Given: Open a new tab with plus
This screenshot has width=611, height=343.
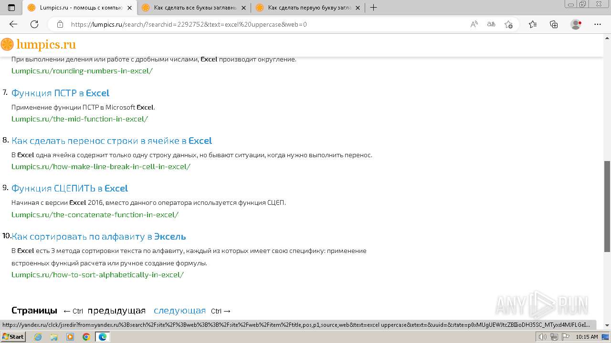Looking at the screenshot, I should point(373,8).
